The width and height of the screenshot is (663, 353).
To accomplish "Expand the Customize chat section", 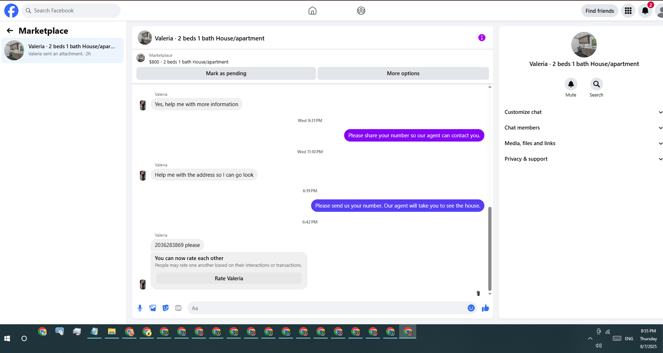I will [583, 112].
